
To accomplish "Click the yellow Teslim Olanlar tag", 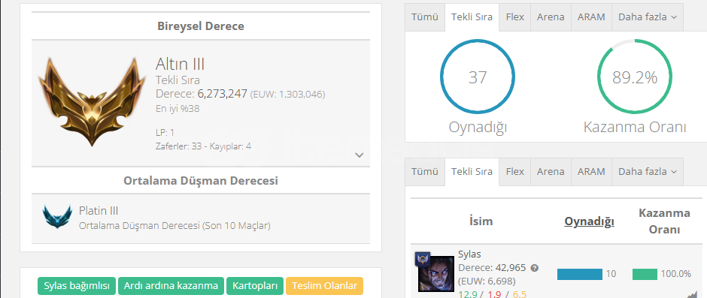I will [324, 286].
